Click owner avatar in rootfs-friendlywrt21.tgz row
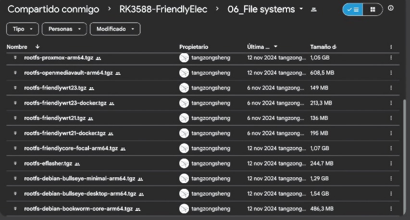 click(x=184, y=118)
